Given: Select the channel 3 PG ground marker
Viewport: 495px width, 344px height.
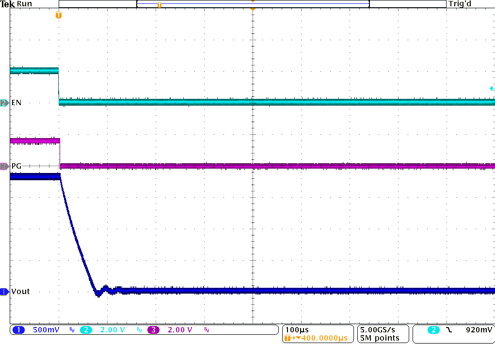Looking at the screenshot, I should click(x=4, y=166).
